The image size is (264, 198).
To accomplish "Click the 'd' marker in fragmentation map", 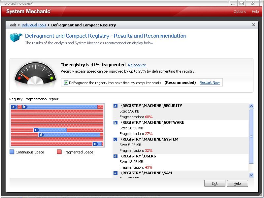I will (x=41, y=135).
